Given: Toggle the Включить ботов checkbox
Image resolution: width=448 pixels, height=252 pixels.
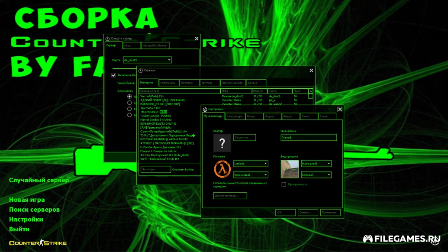Looking at the screenshot, I should 114,75.
